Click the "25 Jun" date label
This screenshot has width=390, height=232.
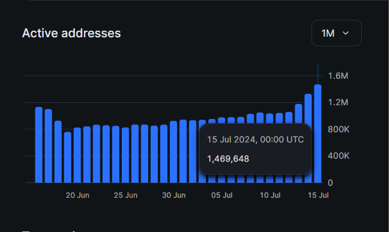pos(125,195)
